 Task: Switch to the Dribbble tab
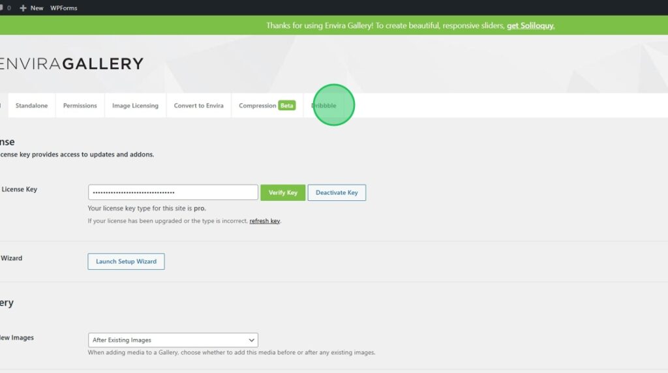[x=324, y=106]
